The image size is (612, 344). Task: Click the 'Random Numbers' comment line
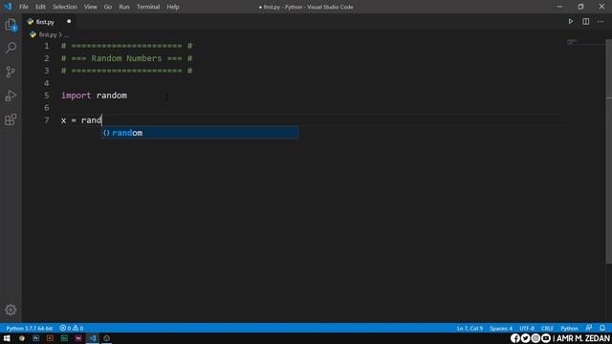click(x=127, y=58)
